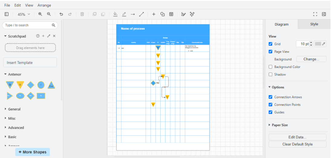This screenshot has width=331, height=158.
Task: Expand the Advanced shapes section
Action: 14,128
